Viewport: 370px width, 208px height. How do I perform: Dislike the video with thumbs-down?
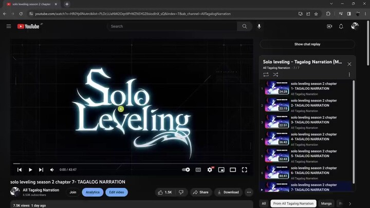click(181, 192)
